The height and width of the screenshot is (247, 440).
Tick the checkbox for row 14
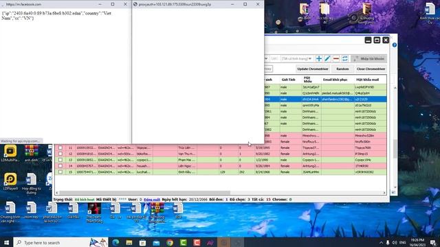point(60,166)
